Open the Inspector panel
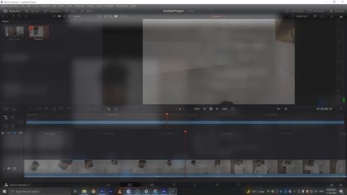This screenshot has width=347, height=195. pos(337,11)
